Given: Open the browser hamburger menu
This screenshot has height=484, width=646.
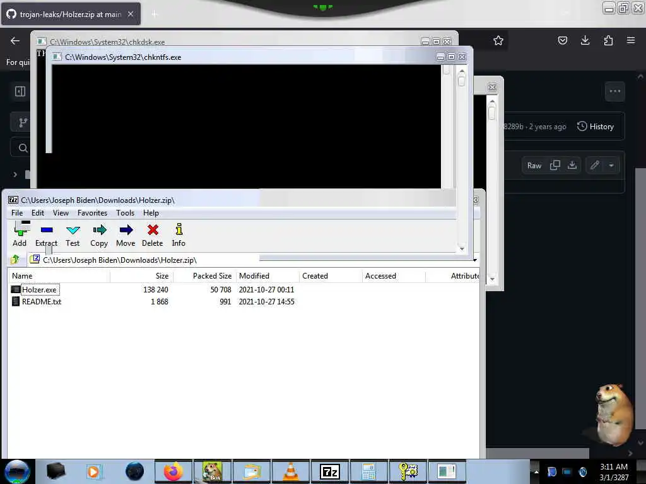Looking at the screenshot, I should pyautogui.click(x=631, y=40).
